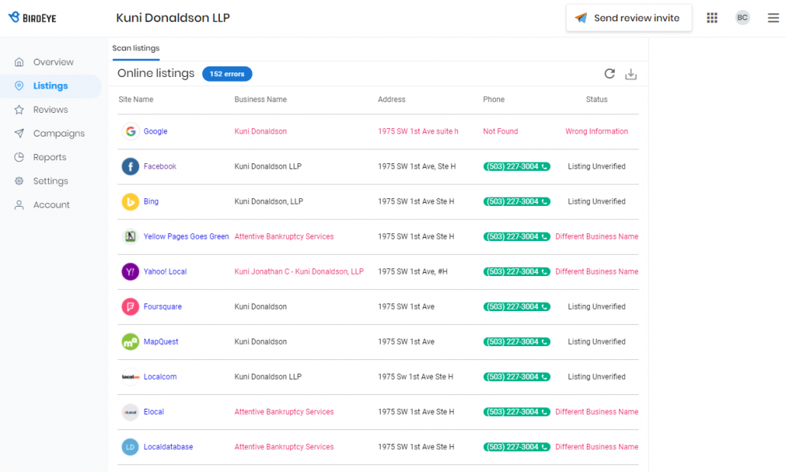The height and width of the screenshot is (472, 786).
Task: Refresh the online listings
Action: pos(610,74)
